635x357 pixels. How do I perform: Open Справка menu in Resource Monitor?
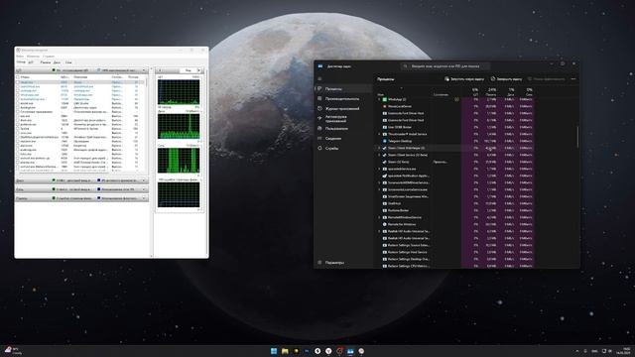[49, 57]
